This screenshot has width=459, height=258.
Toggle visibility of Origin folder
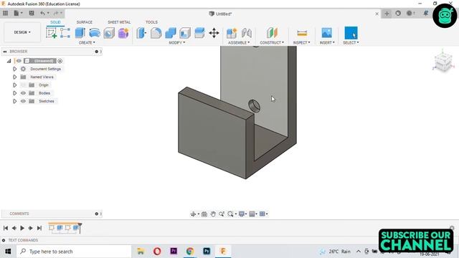(x=24, y=85)
